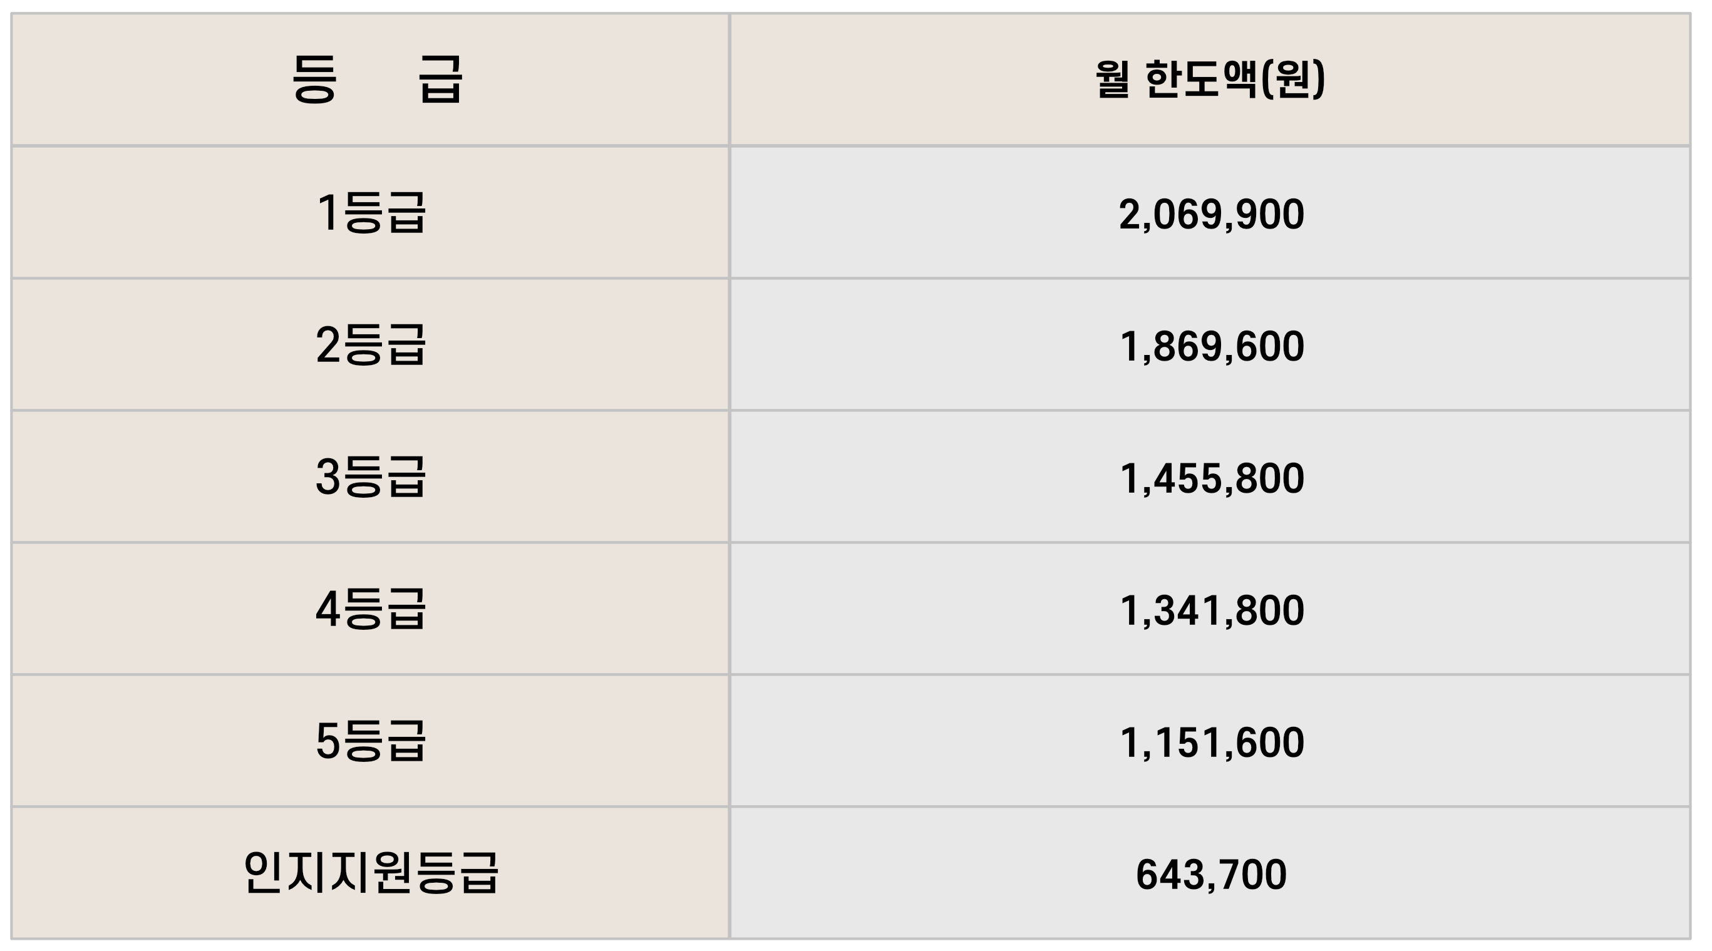
Task: Click '등급' after '인지지원' in last row
Action: (x=456, y=872)
